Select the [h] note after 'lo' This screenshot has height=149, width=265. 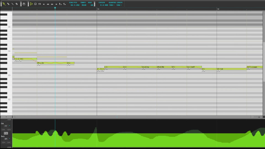click(71, 63)
